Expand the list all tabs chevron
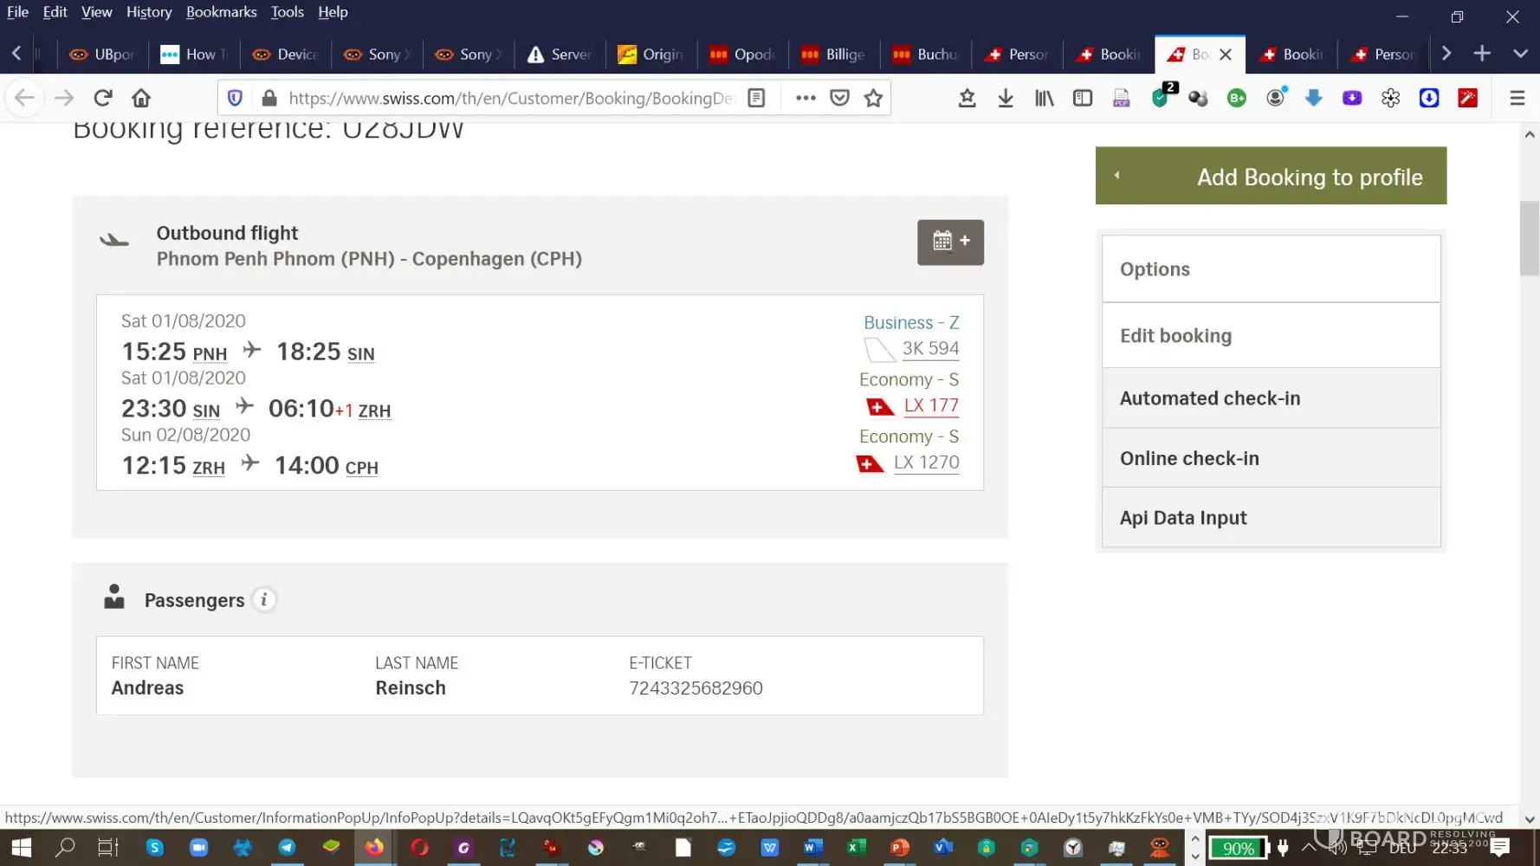The height and width of the screenshot is (866, 1540). coord(1520,54)
